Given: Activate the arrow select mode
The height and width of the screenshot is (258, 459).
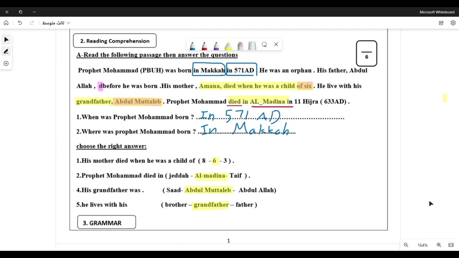Looking at the screenshot, I should point(6,39).
